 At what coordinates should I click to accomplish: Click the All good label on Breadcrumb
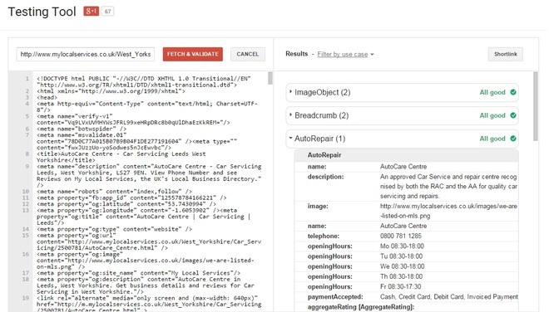pyautogui.click(x=492, y=115)
